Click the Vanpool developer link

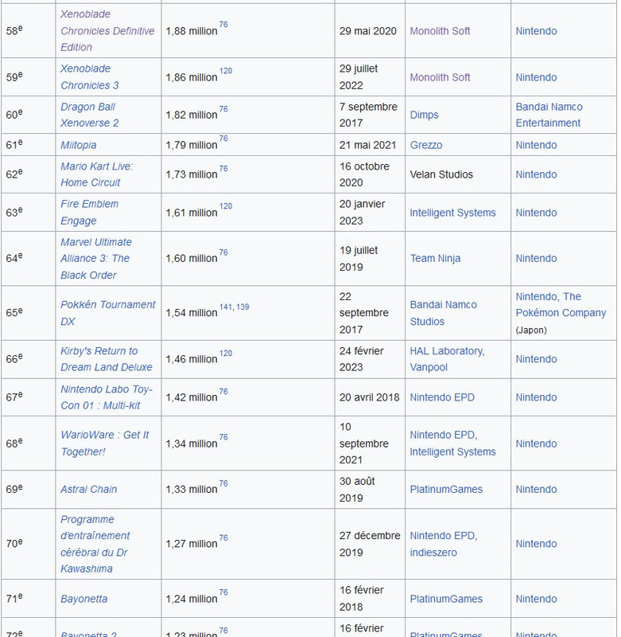(429, 367)
